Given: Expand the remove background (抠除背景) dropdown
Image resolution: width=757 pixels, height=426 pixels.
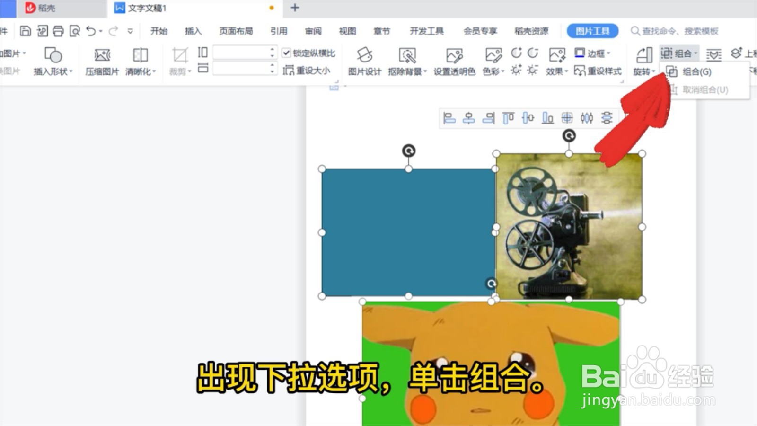Looking at the screenshot, I should [425, 71].
